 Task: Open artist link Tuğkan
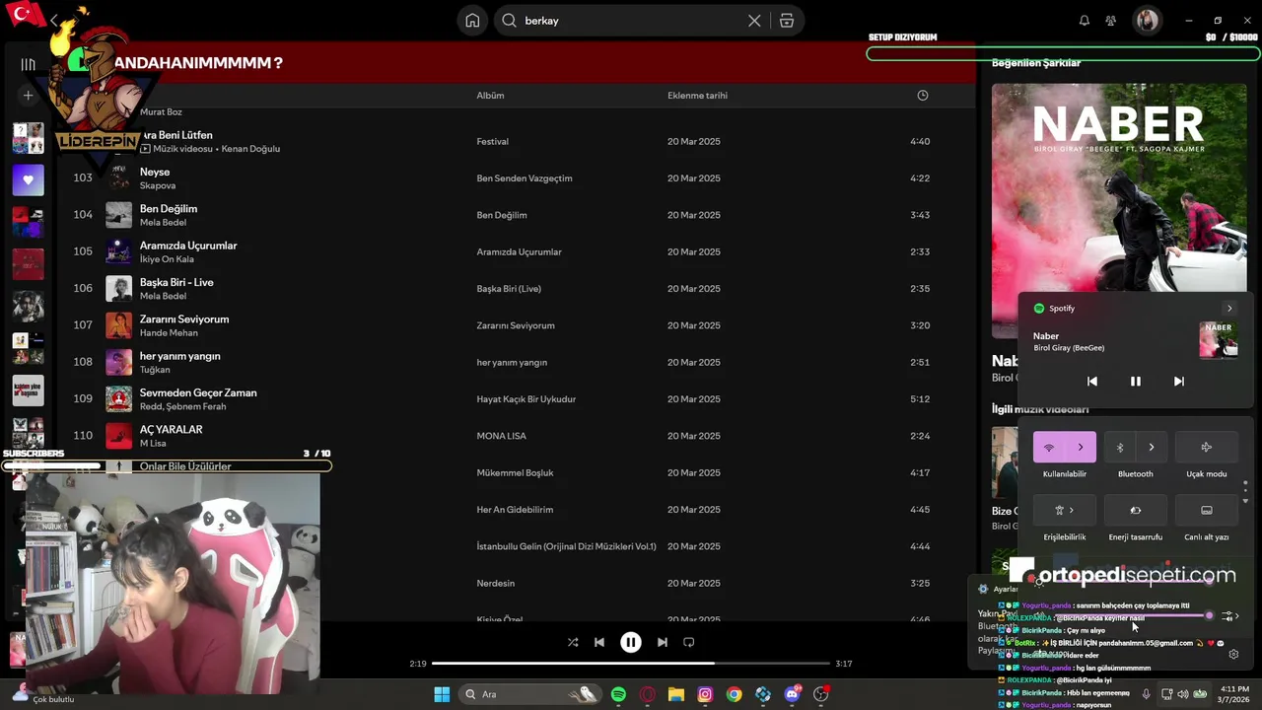click(155, 370)
